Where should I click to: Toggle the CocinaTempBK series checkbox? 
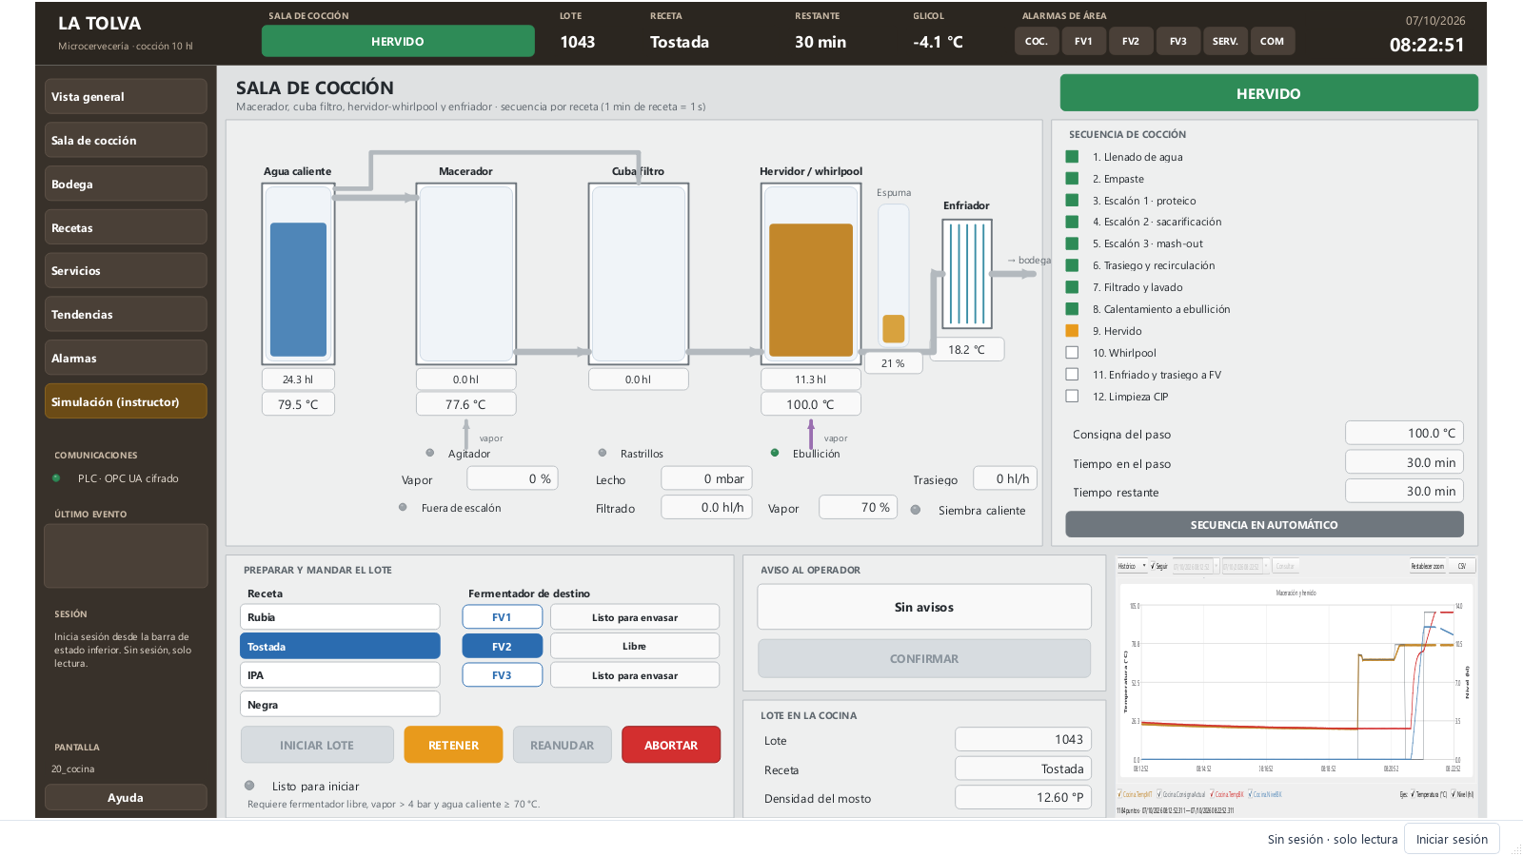(x=1212, y=794)
